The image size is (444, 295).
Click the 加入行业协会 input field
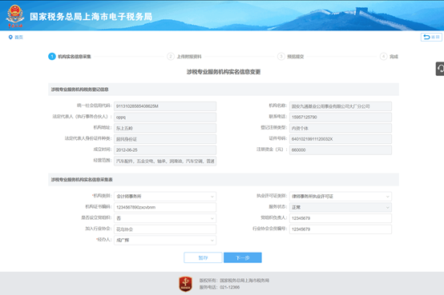165,229
